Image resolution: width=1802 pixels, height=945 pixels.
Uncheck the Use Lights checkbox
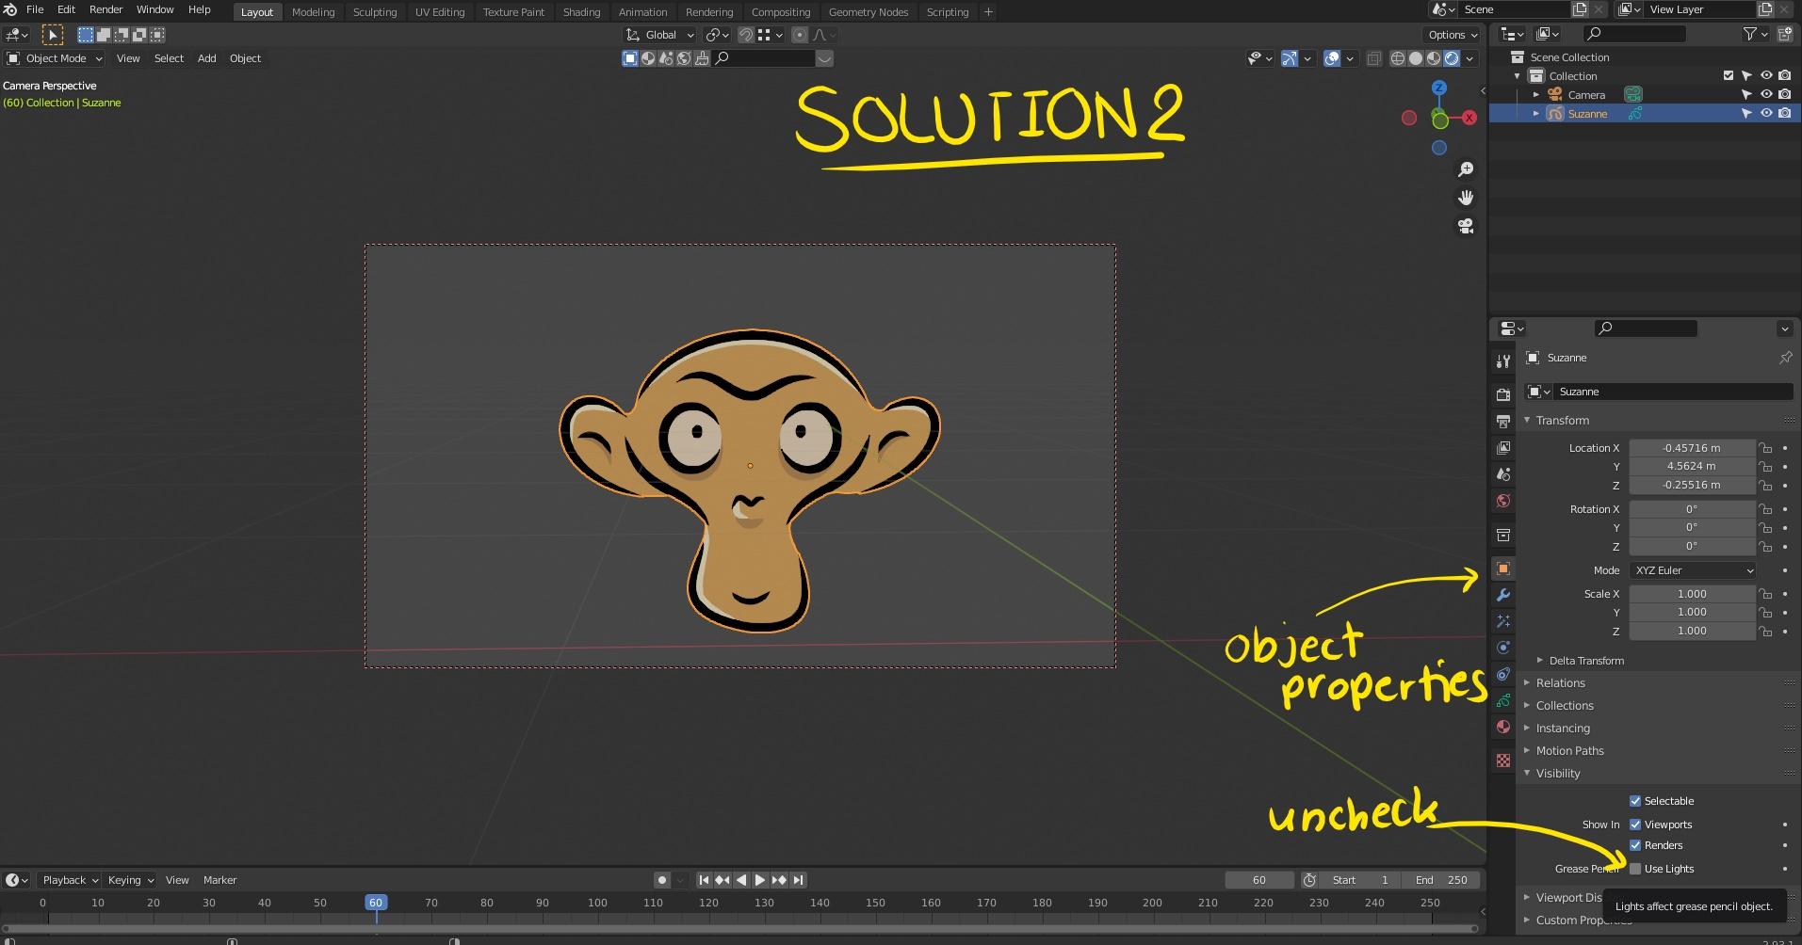point(1635,869)
